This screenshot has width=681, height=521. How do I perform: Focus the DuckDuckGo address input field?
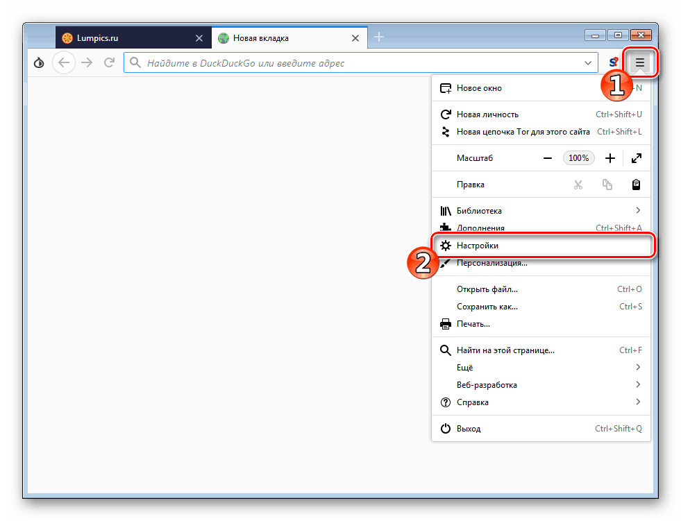361,63
